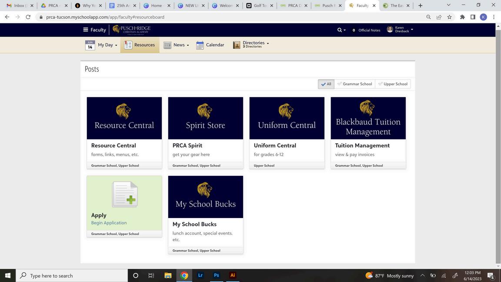The image size is (501, 282).
Task: Expand the Directories dropdown
Action: (x=268, y=43)
